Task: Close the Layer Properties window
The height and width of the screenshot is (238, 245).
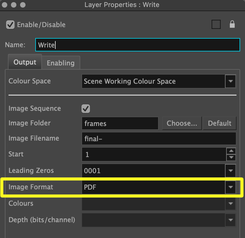Action: (5, 5)
